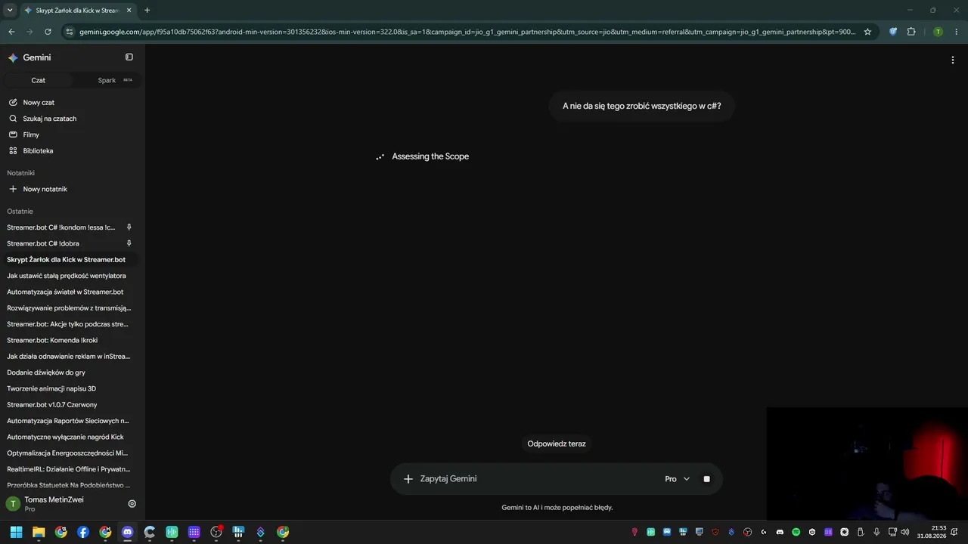
Task: Open Spotify in the system tray
Action: [796, 532]
